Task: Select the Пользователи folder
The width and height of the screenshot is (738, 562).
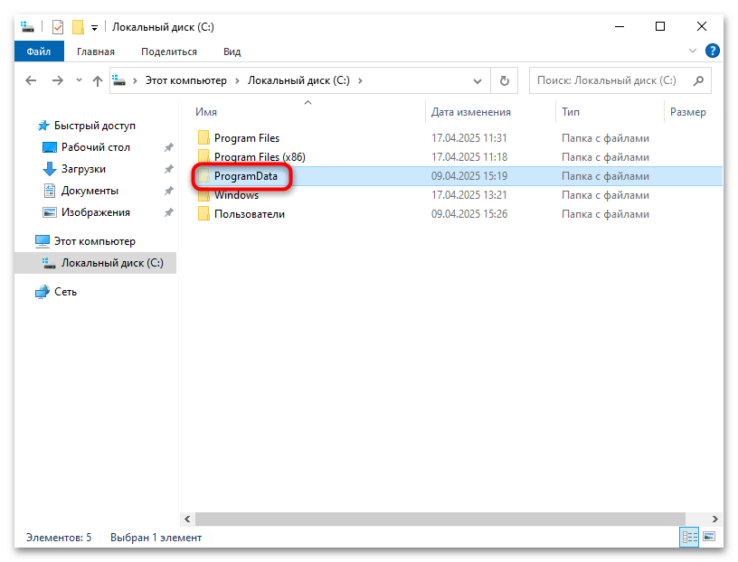Action: (x=250, y=214)
